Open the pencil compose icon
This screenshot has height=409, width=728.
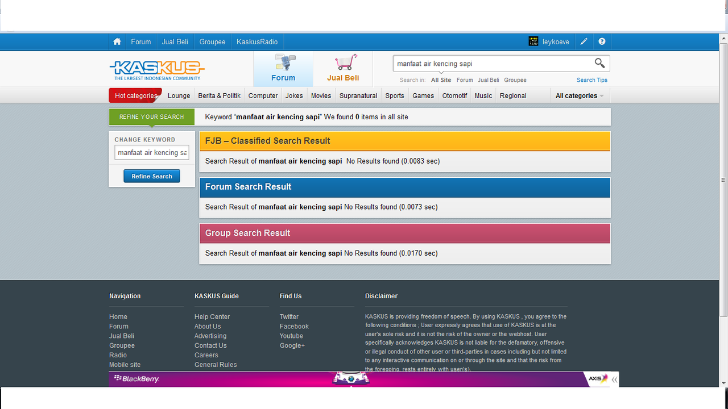click(584, 41)
